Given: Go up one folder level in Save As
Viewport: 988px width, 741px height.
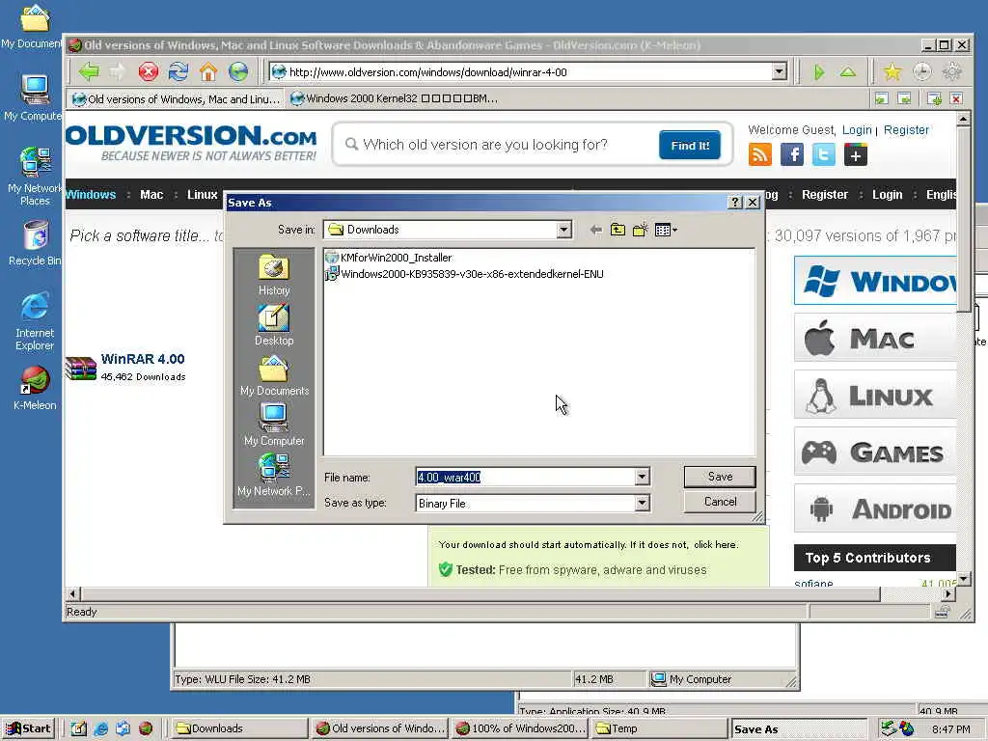Looking at the screenshot, I should point(617,230).
